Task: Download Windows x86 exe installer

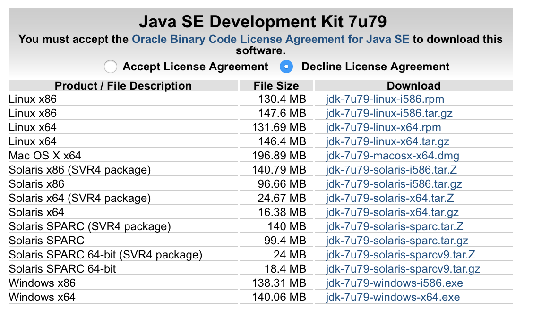Action: 394,283
